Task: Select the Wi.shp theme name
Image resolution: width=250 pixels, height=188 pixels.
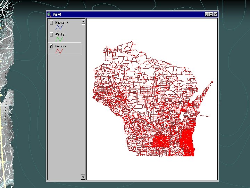Action: click(60, 34)
